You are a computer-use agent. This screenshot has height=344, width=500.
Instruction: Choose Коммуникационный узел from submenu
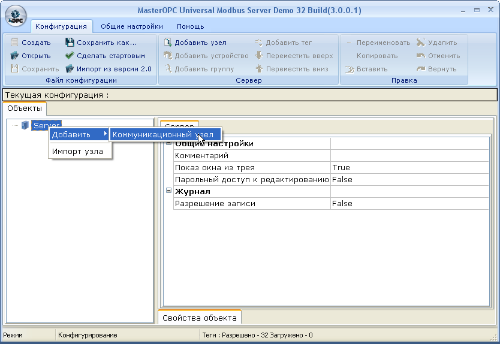[x=165, y=134]
